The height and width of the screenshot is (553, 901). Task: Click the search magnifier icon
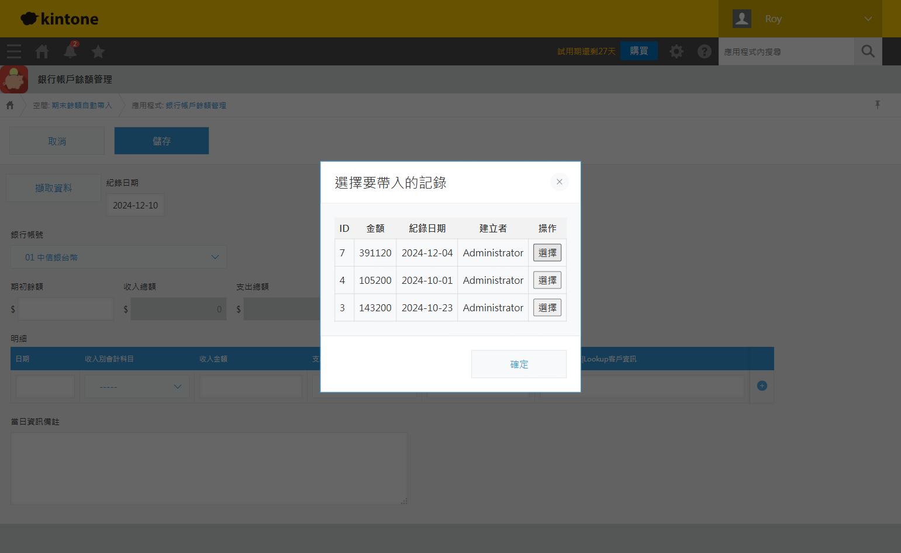pyautogui.click(x=868, y=51)
